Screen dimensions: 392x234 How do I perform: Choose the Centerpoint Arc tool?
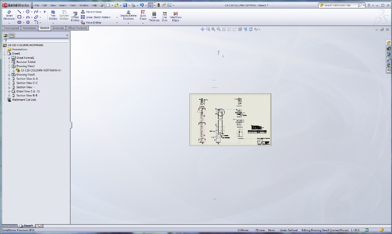[x=28, y=17]
